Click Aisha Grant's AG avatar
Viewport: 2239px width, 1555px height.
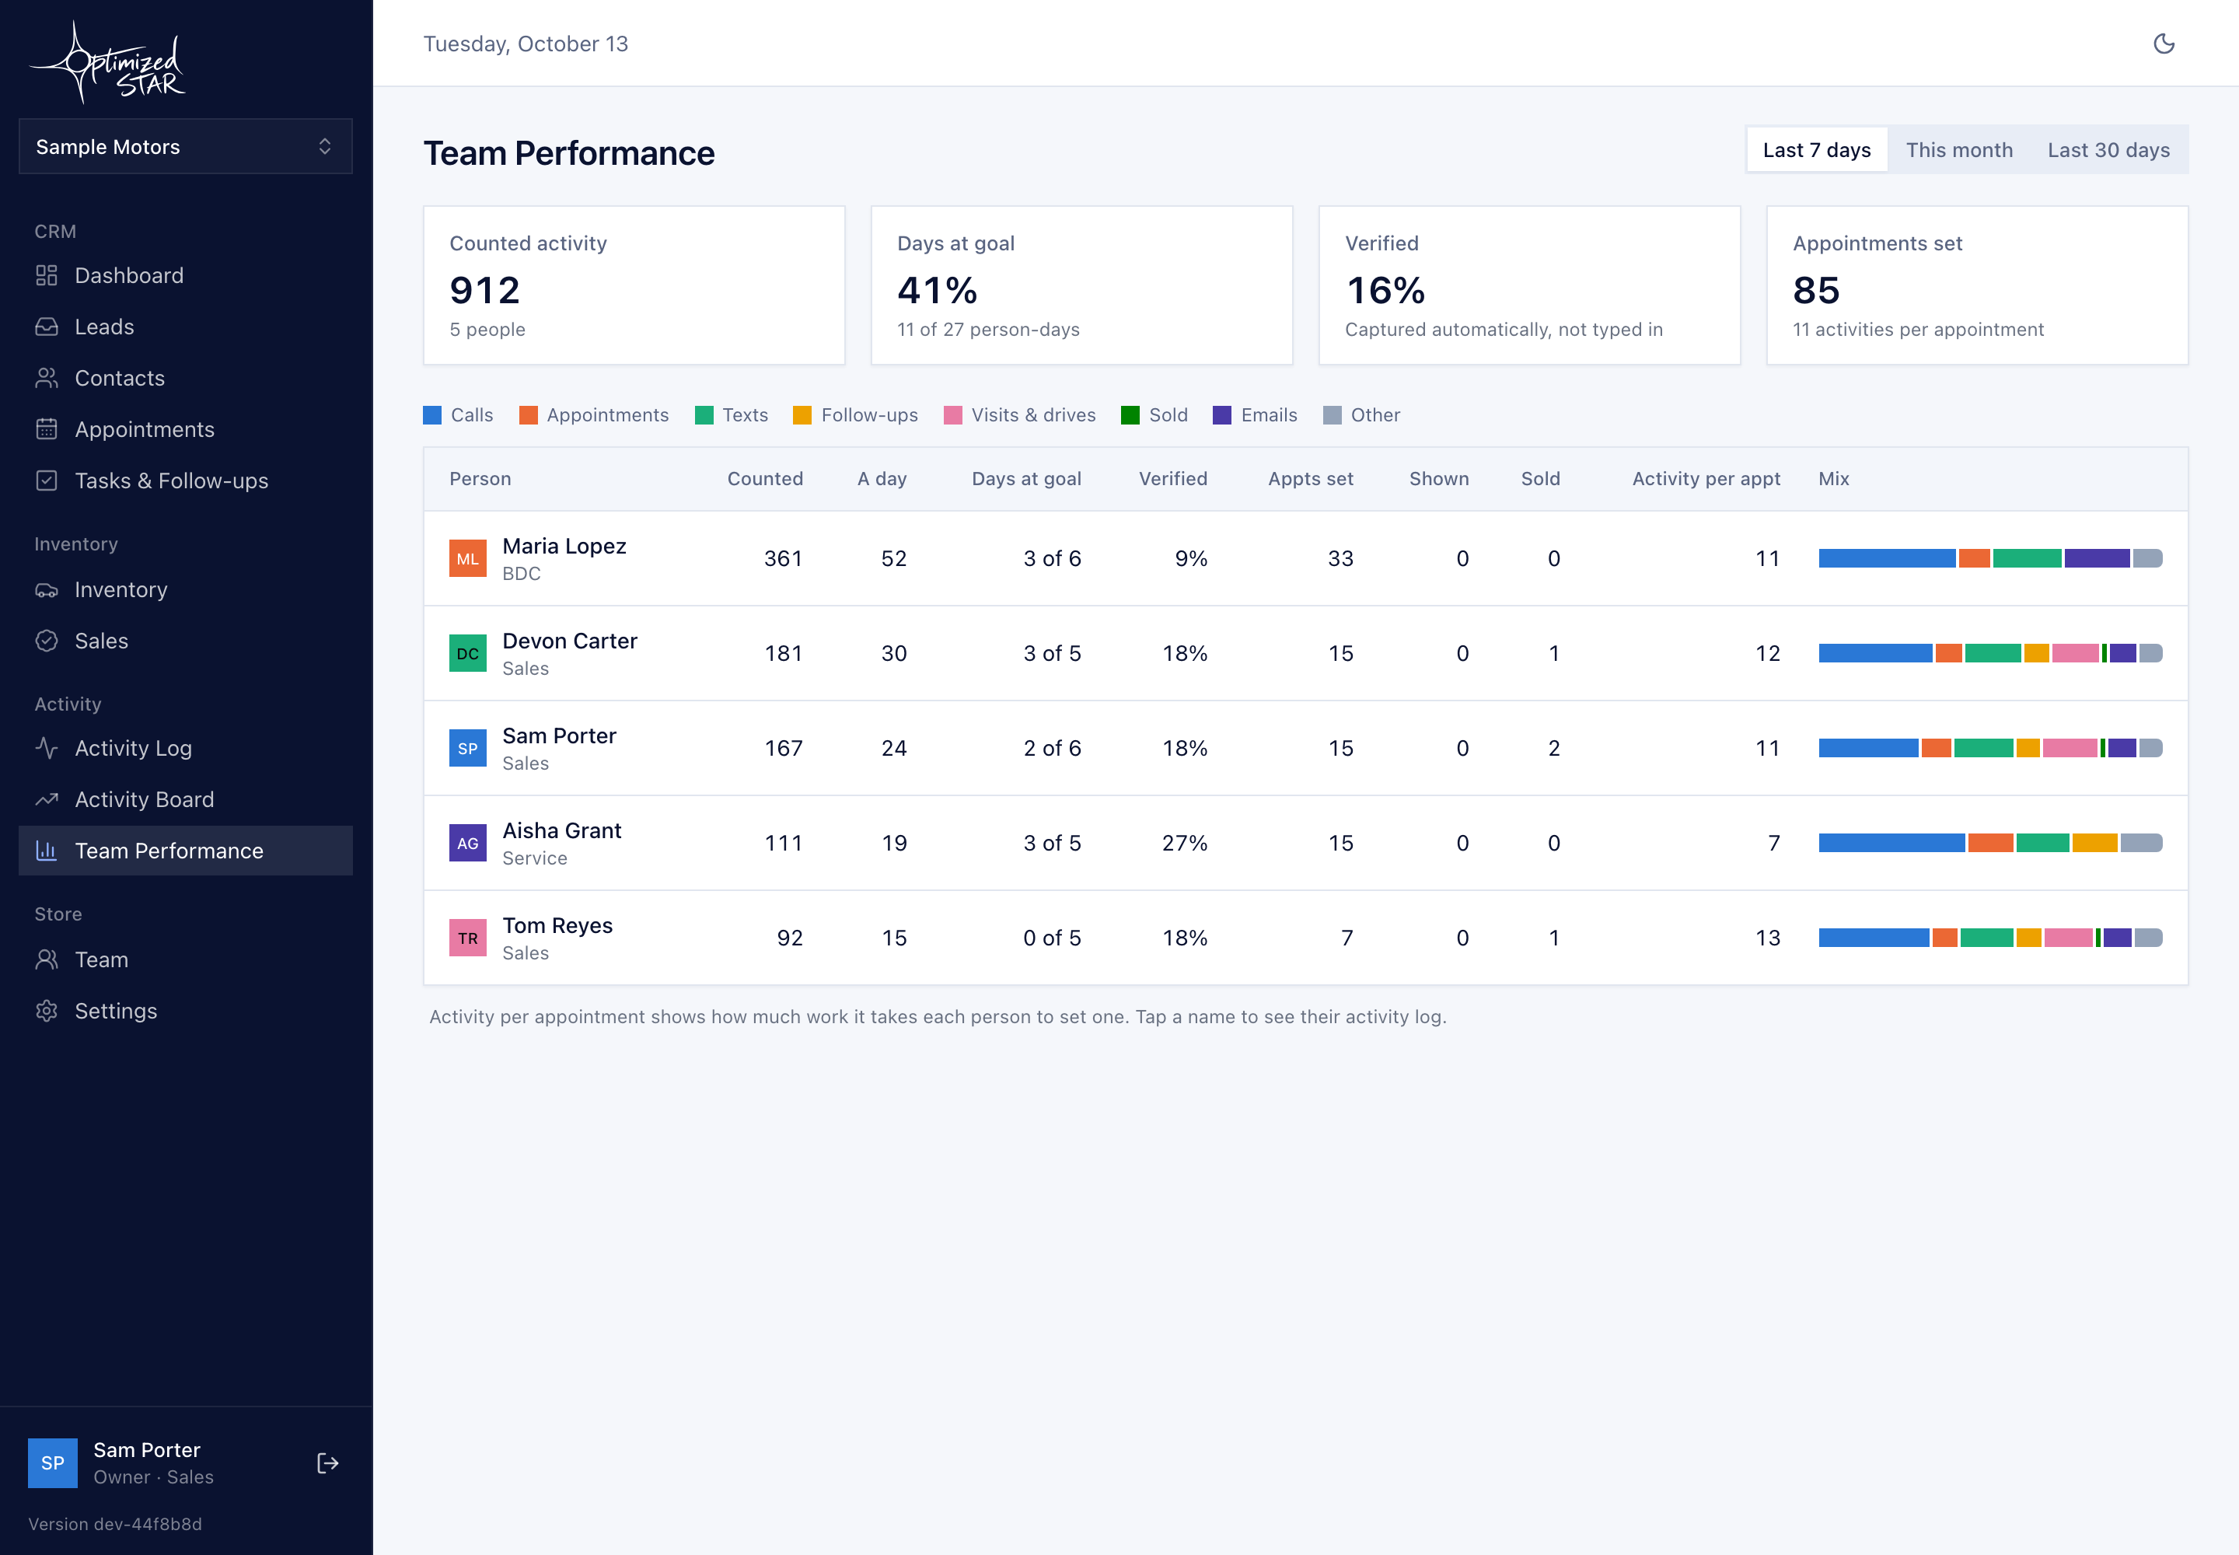[468, 844]
